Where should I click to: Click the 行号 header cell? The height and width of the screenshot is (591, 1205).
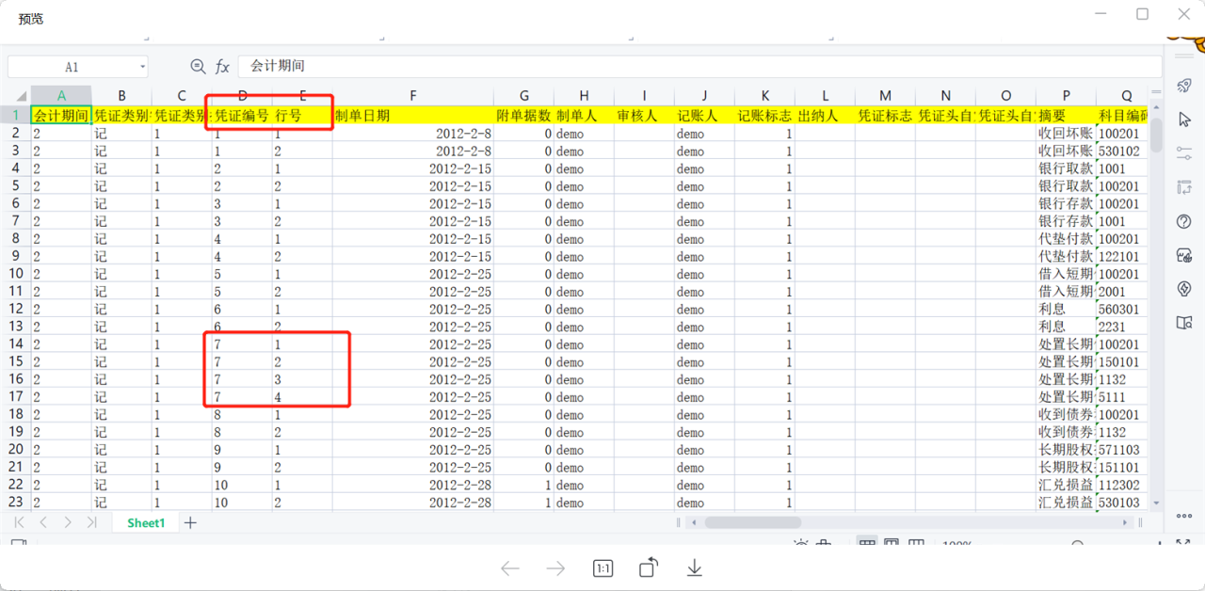click(x=302, y=116)
